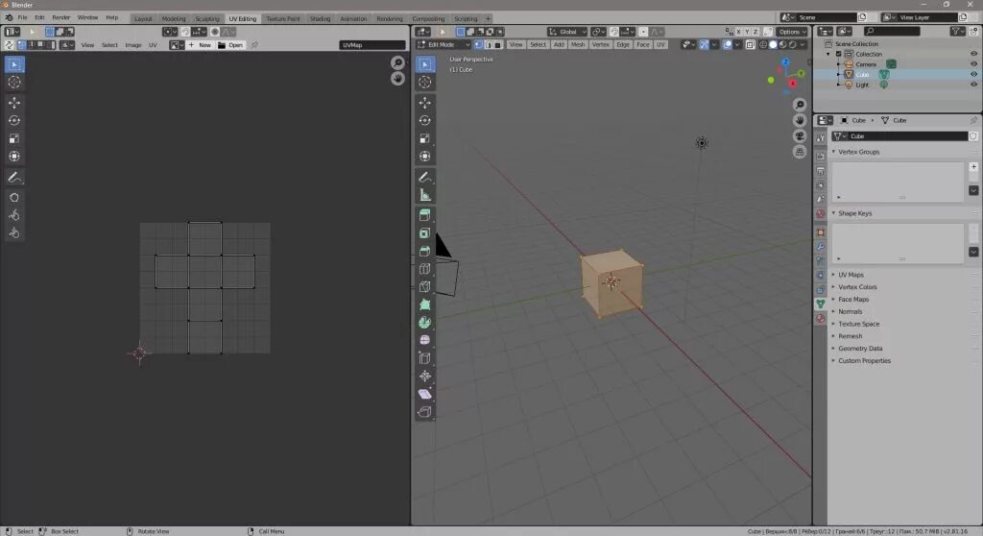
Task: Select the Knife tool
Action: (x=425, y=287)
